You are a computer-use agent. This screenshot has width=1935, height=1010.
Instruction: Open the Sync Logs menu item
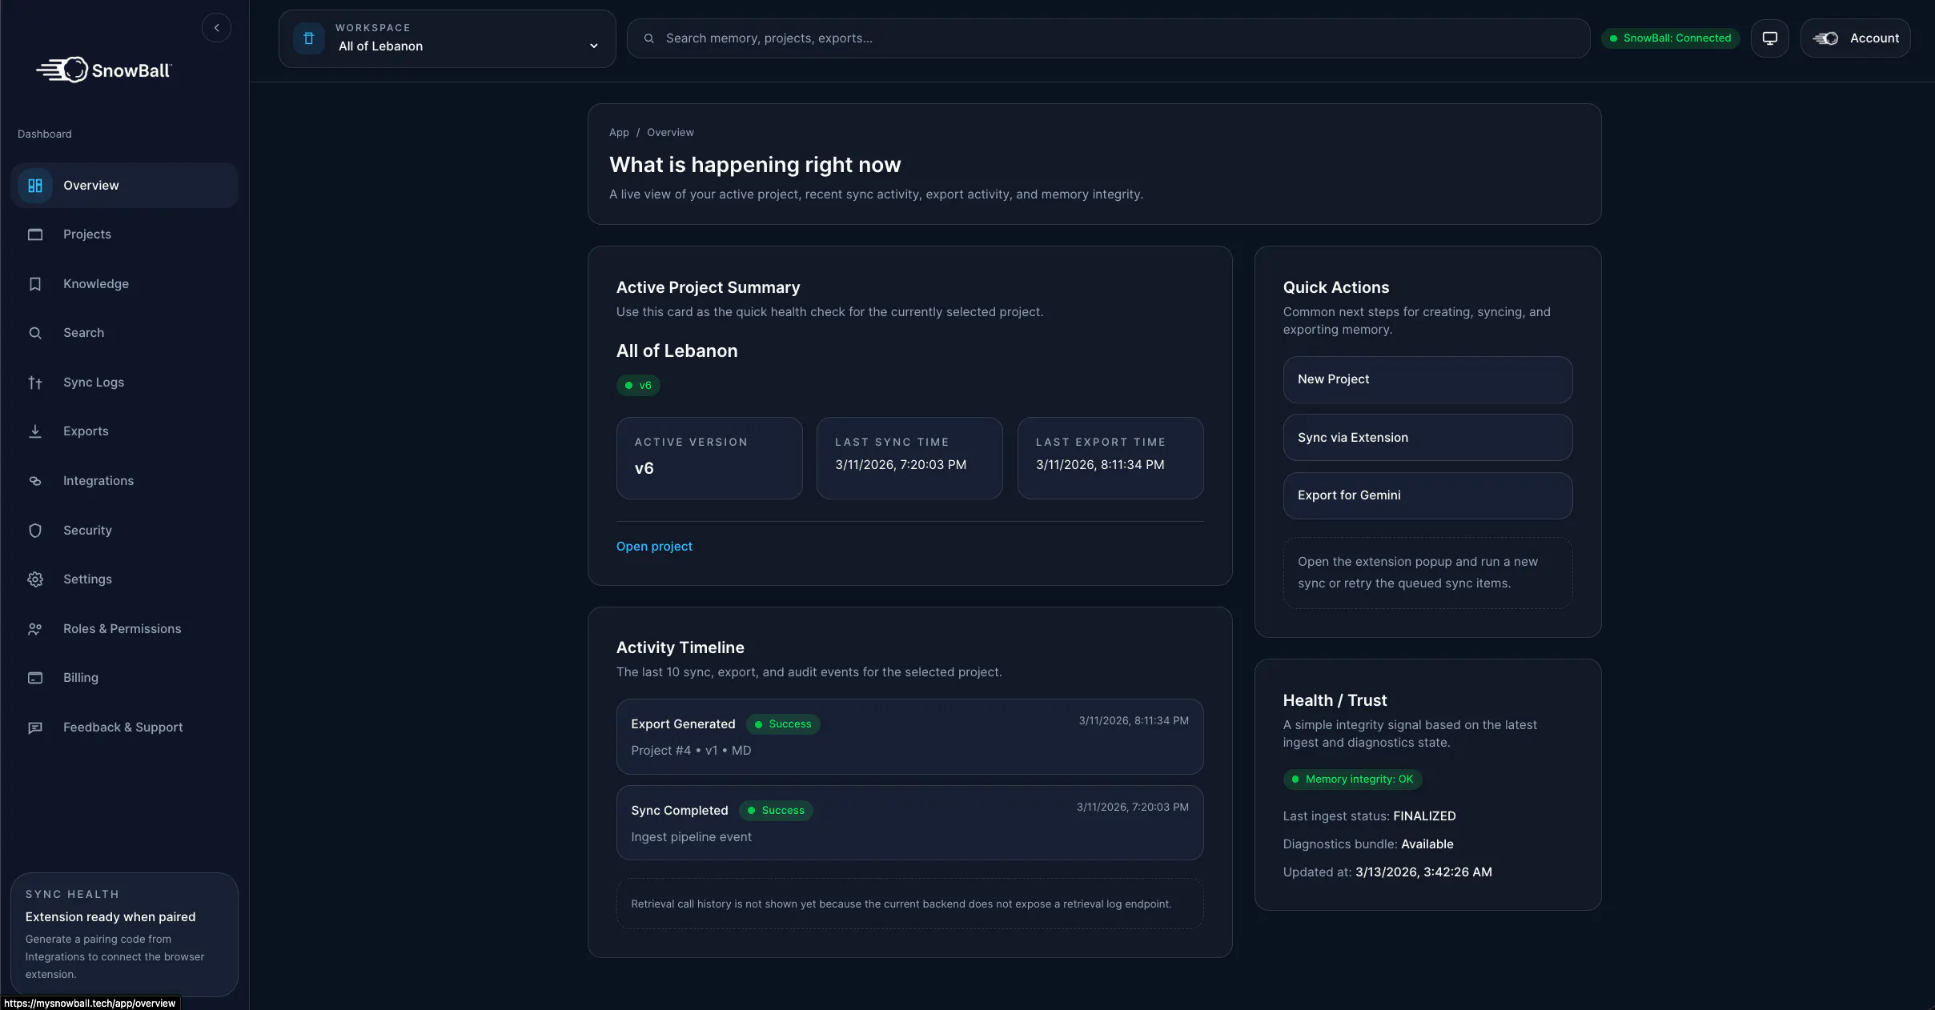click(x=124, y=383)
